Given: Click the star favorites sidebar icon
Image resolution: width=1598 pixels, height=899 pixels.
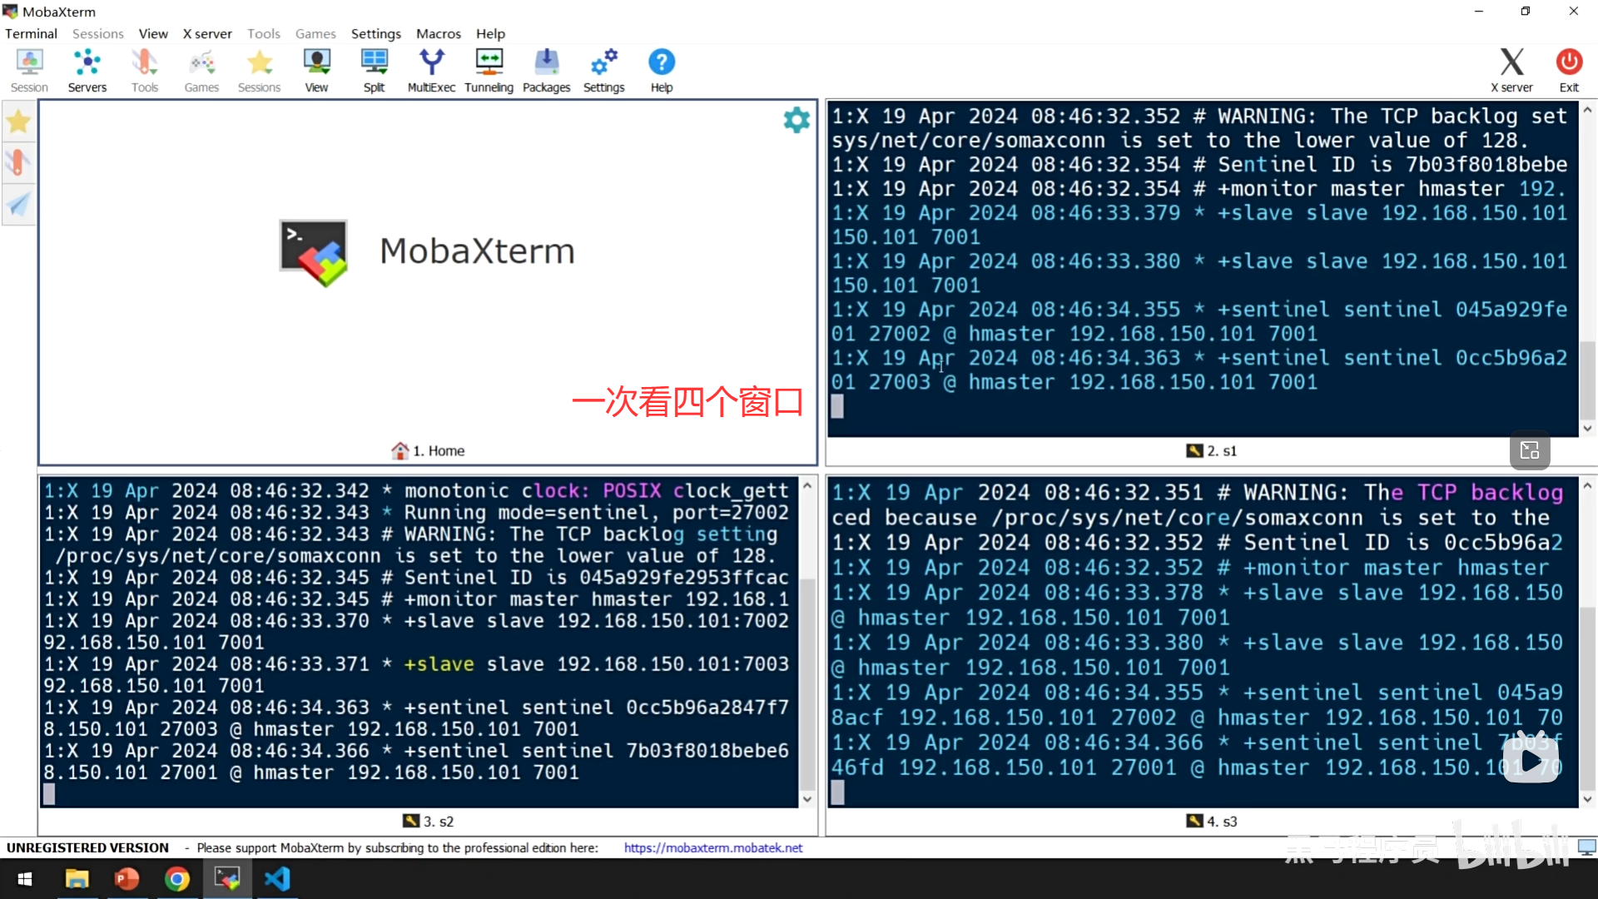Looking at the screenshot, I should click(x=18, y=122).
